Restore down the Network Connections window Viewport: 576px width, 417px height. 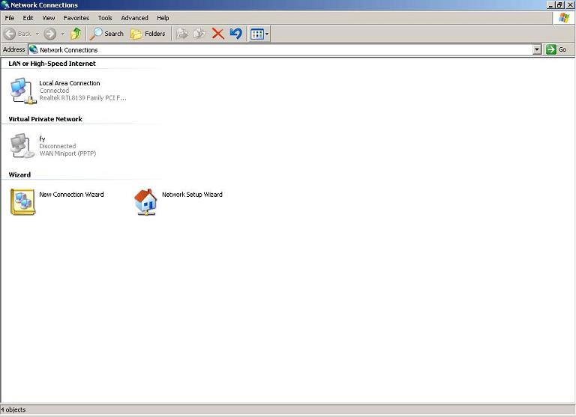pyautogui.click(x=559, y=4)
